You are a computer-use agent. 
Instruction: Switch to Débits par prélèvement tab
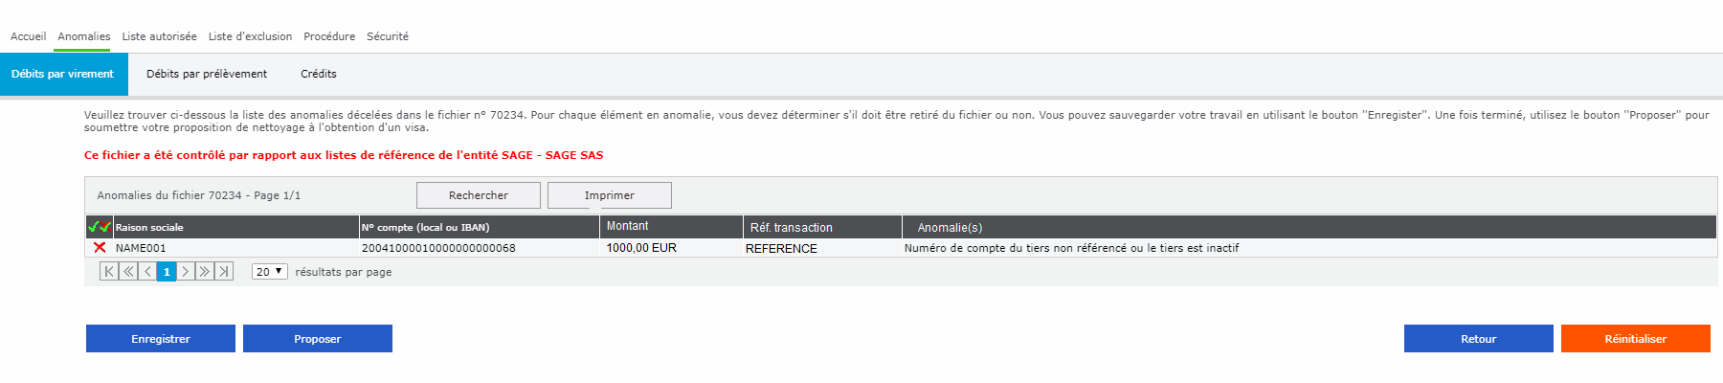[207, 74]
